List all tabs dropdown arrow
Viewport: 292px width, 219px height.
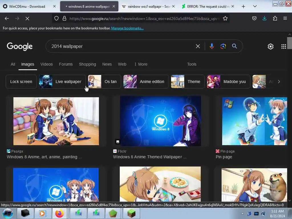(255, 6)
